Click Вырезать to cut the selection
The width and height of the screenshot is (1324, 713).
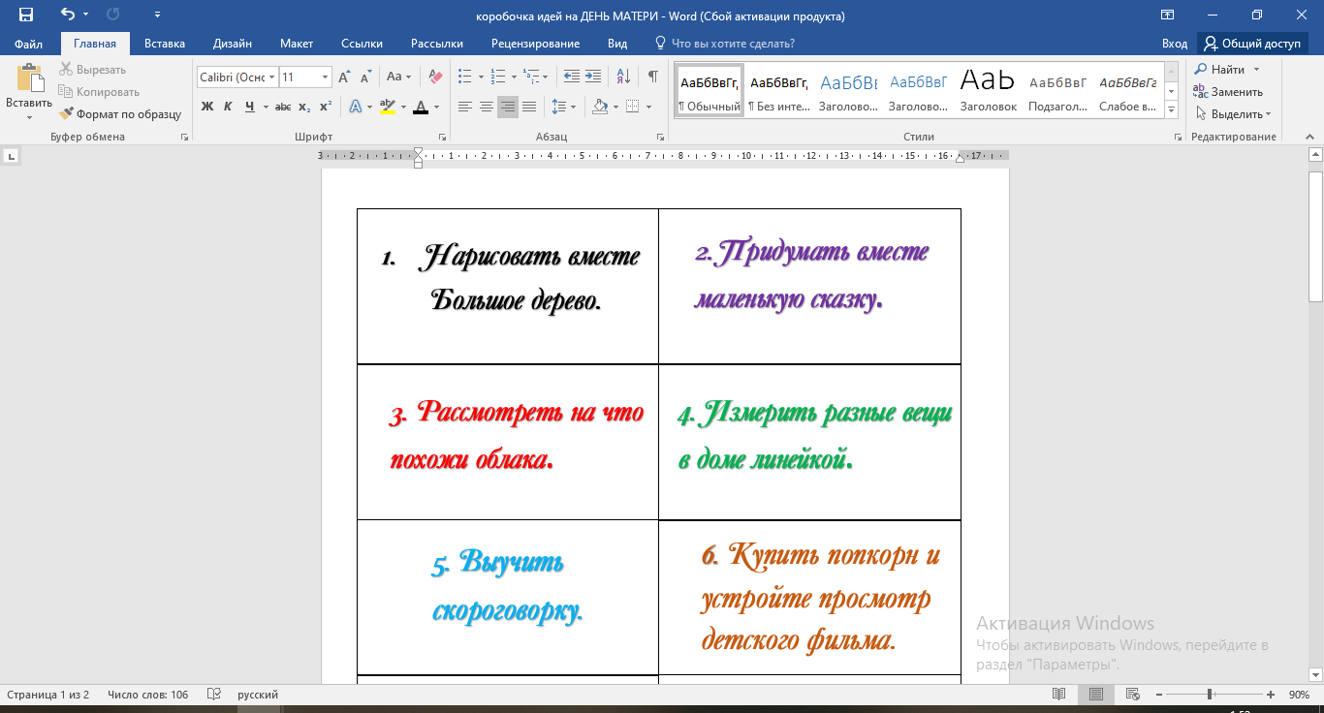[92, 70]
